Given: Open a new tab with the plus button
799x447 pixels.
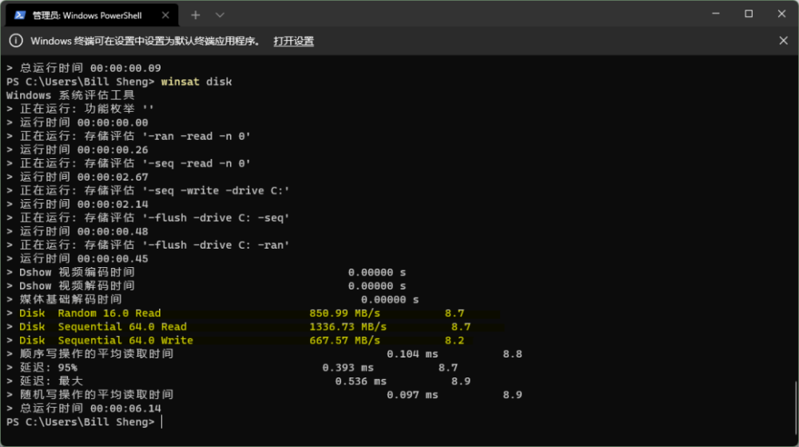Looking at the screenshot, I should click(x=196, y=14).
